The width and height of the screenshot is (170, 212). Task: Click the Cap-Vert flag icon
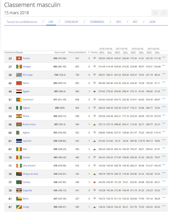[x=19, y=141]
